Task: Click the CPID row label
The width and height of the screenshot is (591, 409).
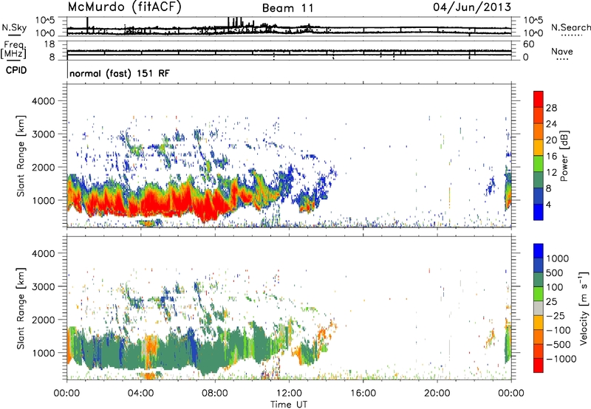Action: tap(16, 70)
